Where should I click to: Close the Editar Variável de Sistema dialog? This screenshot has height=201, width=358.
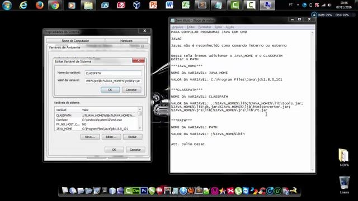tap(138, 60)
